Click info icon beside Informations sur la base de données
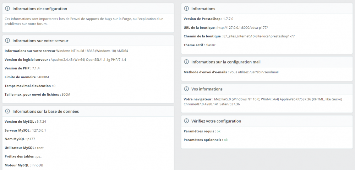The image size is (355, 170). (x=7, y=111)
